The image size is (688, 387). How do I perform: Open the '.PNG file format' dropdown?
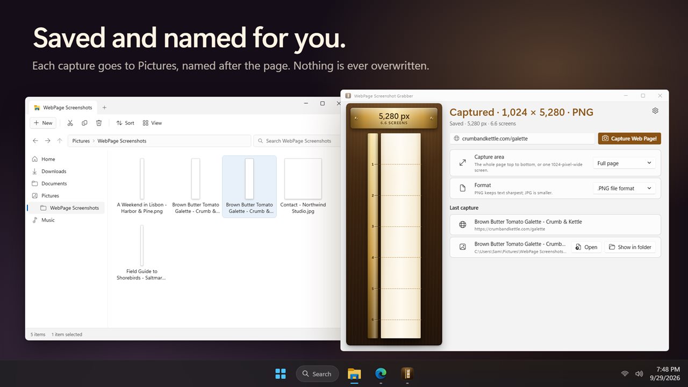[624, 188]
